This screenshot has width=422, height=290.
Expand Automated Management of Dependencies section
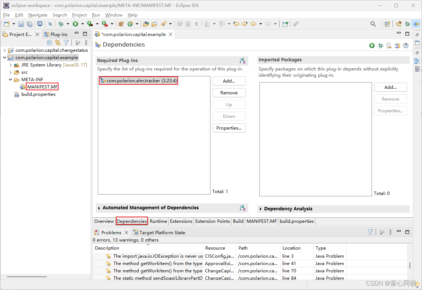pyautogui.click(x=99, y=208)
